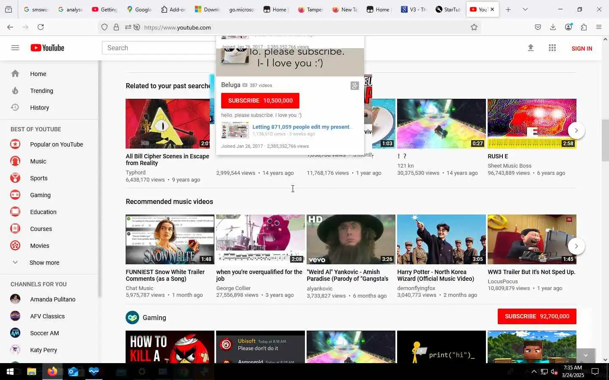609x380 pixels.
Task: Click the shield tracking protection icon
Action: [x=104, y=27]
